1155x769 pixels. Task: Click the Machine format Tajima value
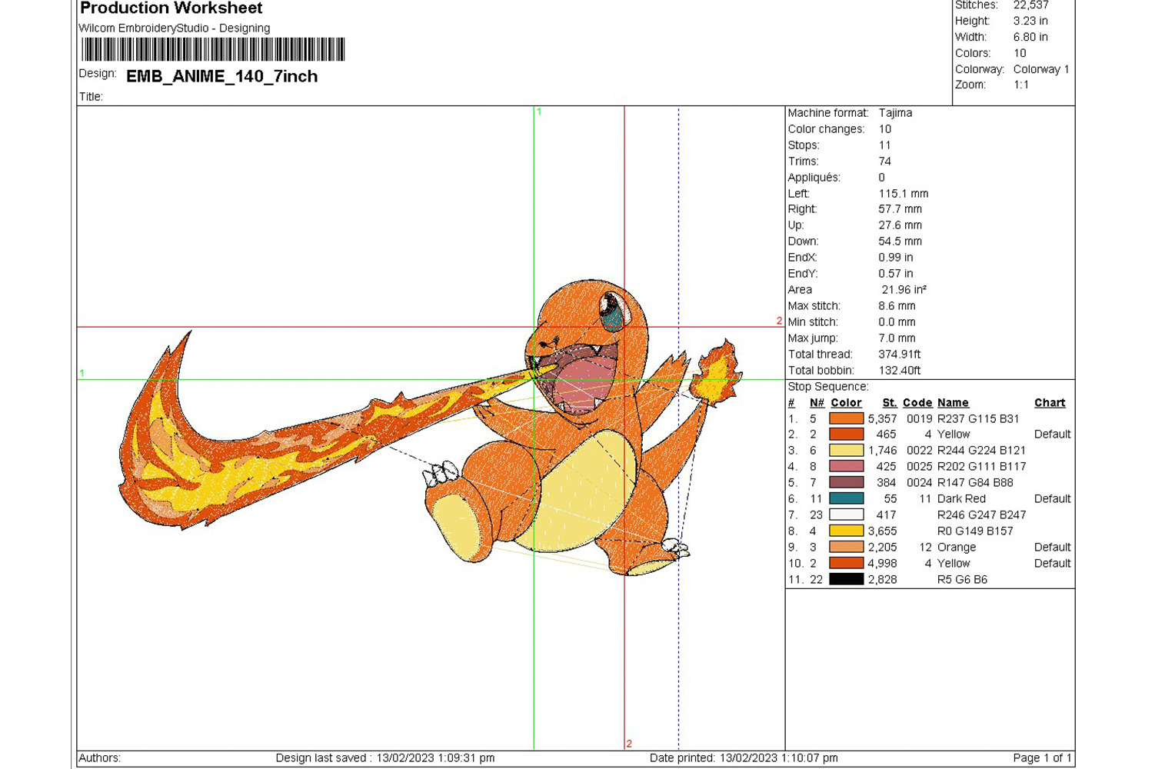(x=895, y=112)
